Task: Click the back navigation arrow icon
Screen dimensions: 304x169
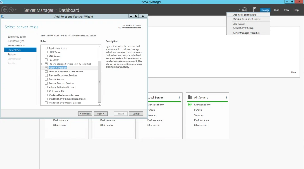Action: click(5, 10)
